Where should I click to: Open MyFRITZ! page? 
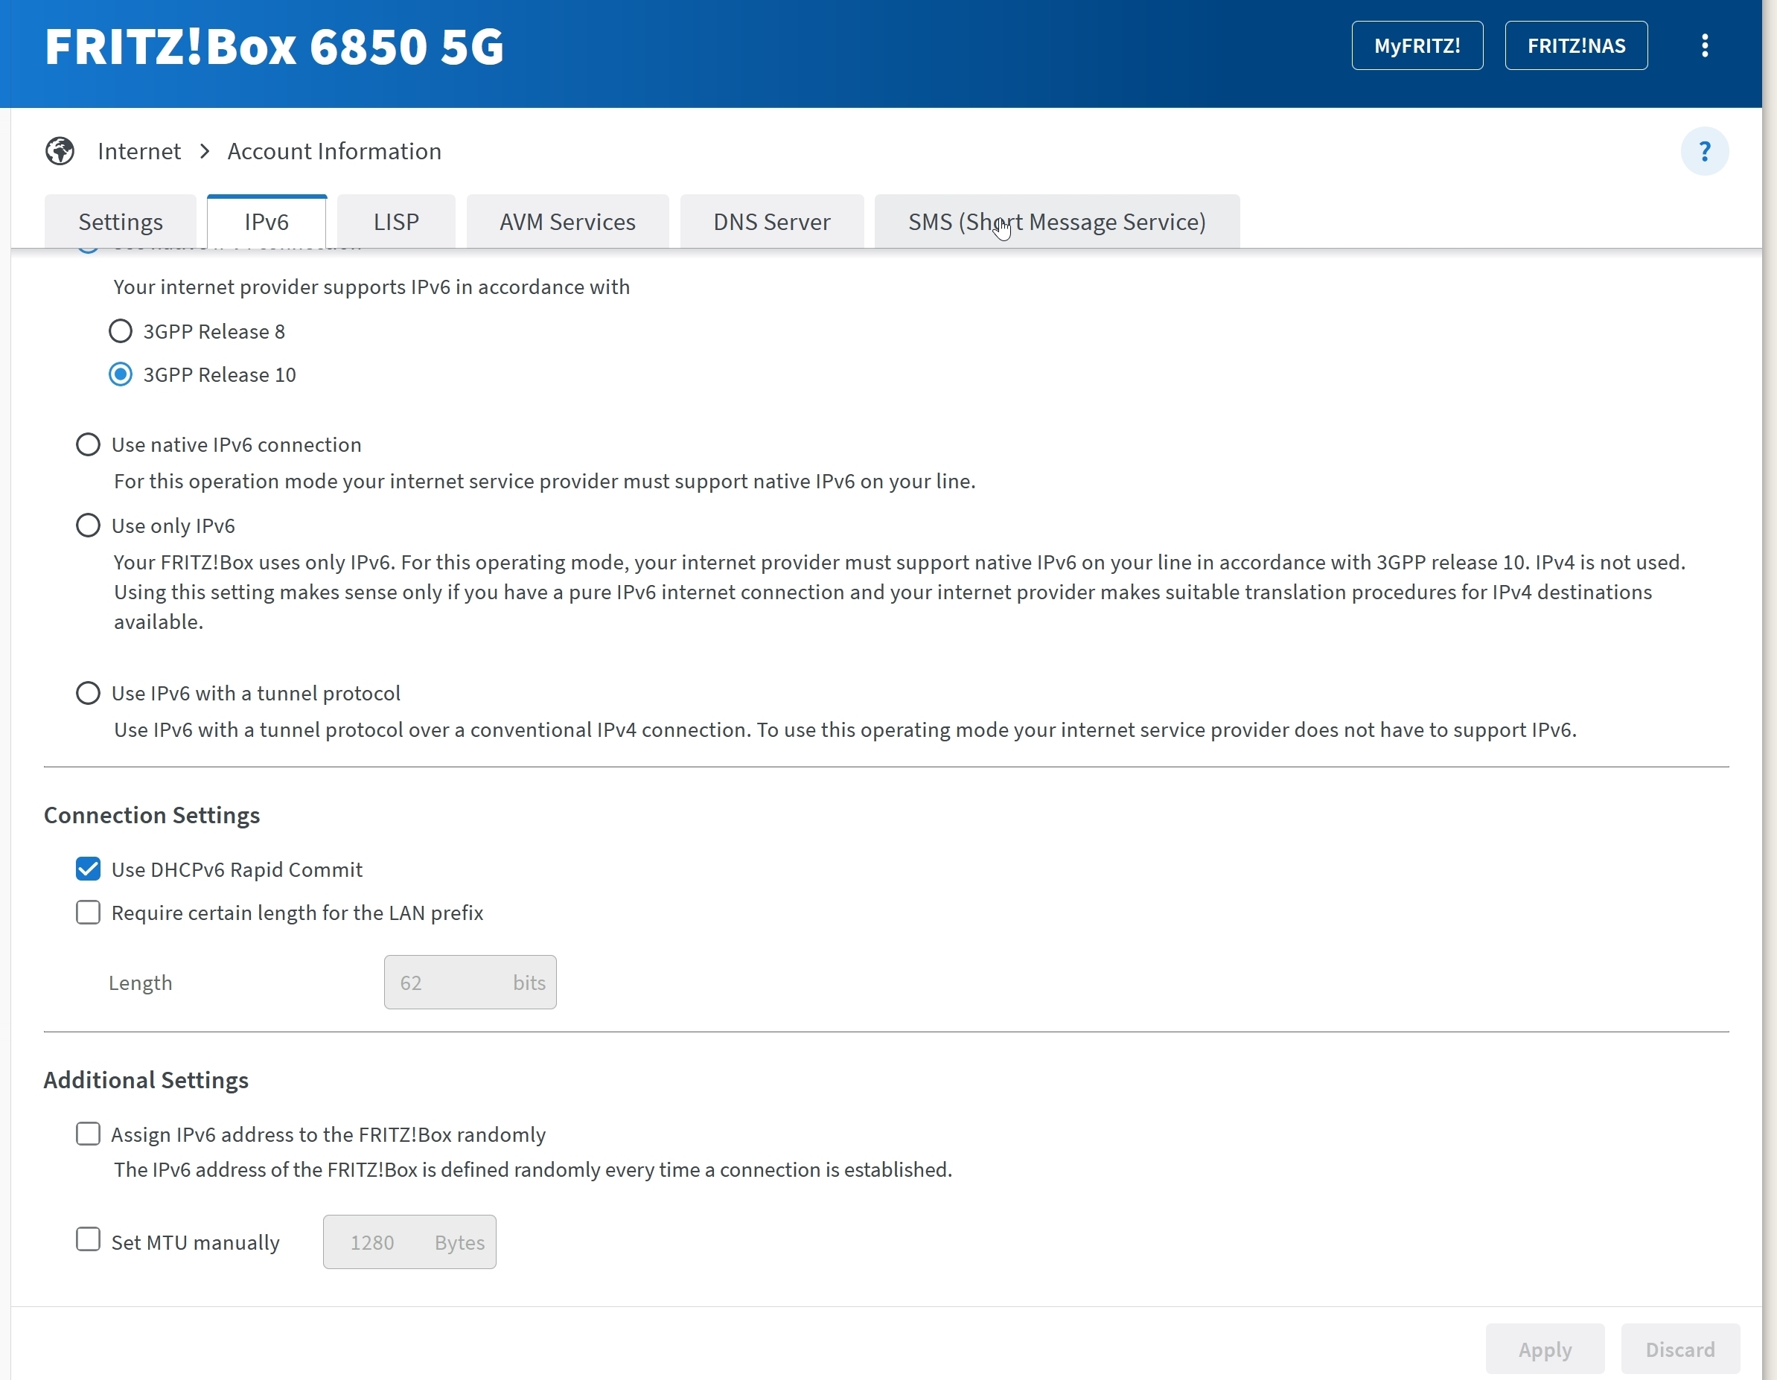coord(1417,45)
